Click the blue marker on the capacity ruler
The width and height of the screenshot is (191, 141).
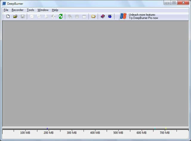coord(47,128)
